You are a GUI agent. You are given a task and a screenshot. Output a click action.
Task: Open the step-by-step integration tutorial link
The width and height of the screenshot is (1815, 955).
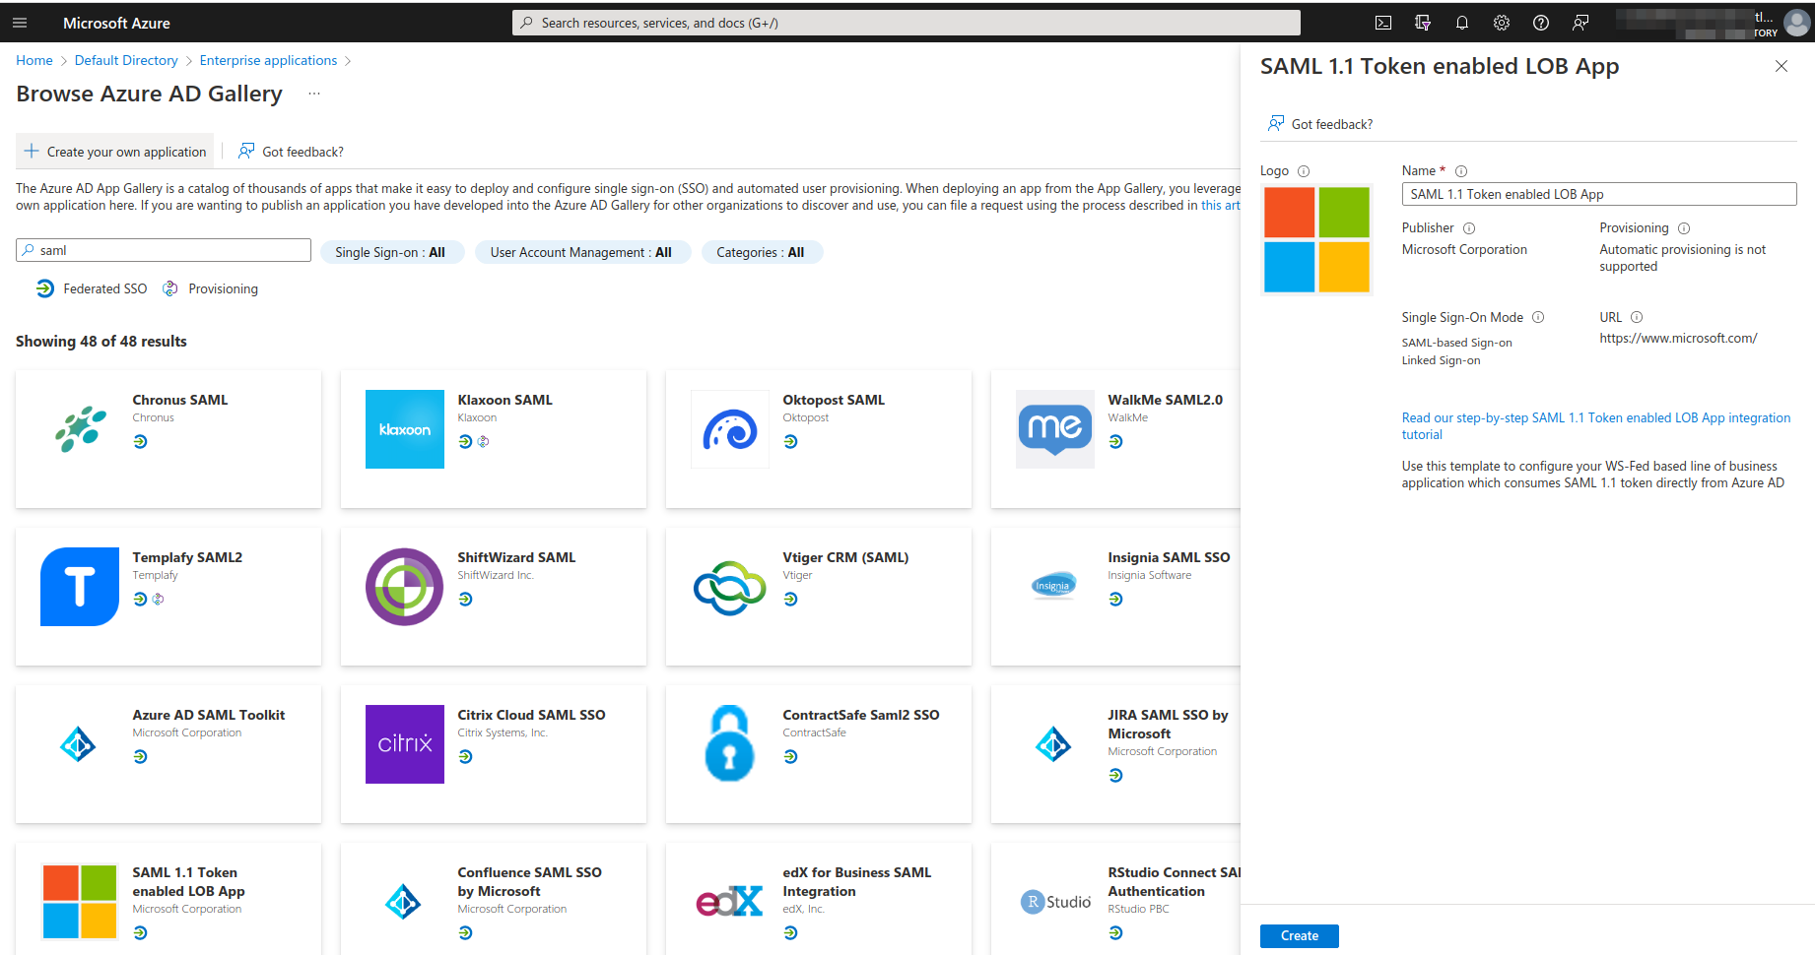coord(1596,426)
